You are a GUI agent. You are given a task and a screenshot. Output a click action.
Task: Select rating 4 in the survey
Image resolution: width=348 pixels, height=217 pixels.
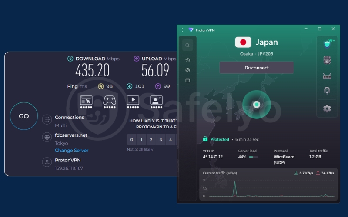point(171,139)
